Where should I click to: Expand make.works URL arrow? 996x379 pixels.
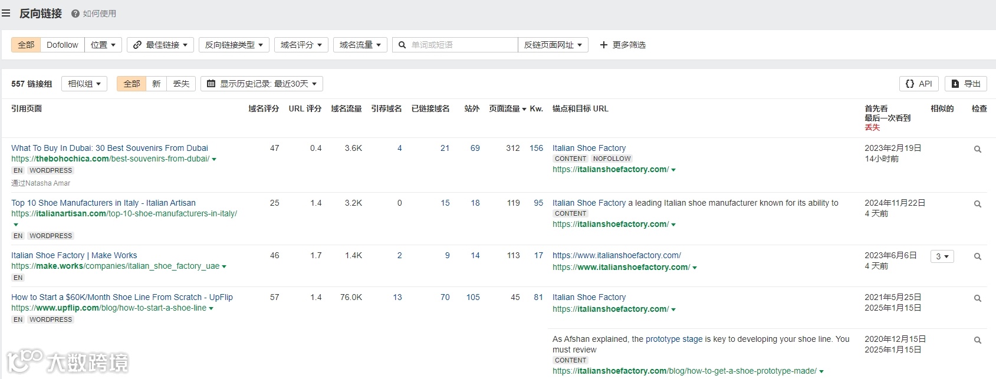point(224,266)
